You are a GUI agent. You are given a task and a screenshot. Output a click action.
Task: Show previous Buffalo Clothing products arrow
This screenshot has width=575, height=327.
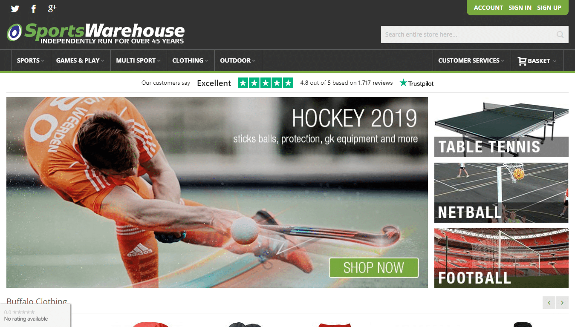pyautogui.click(x=549, y=303)
